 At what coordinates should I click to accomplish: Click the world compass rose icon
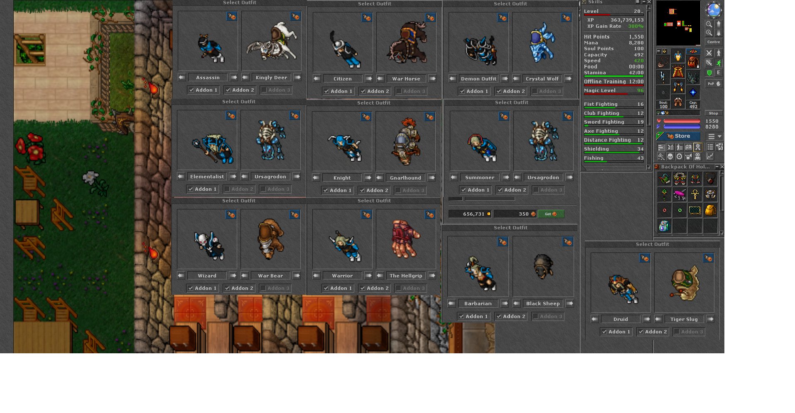(714, 9)
